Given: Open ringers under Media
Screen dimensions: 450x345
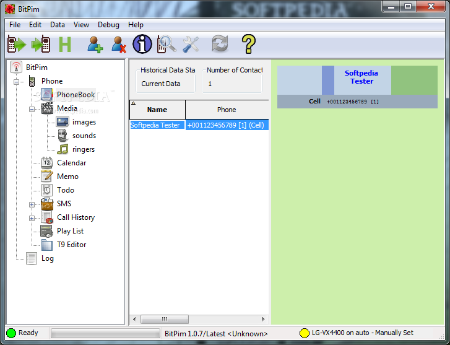Looking at the screenshot, I should [x=84, y=149].
